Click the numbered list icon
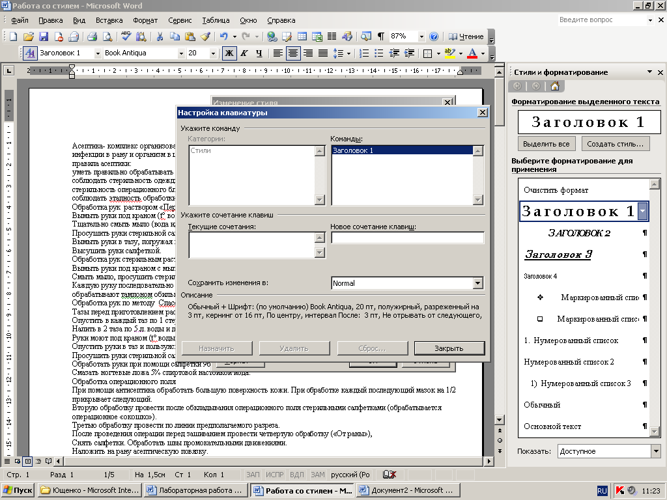 tap(364, 53)
